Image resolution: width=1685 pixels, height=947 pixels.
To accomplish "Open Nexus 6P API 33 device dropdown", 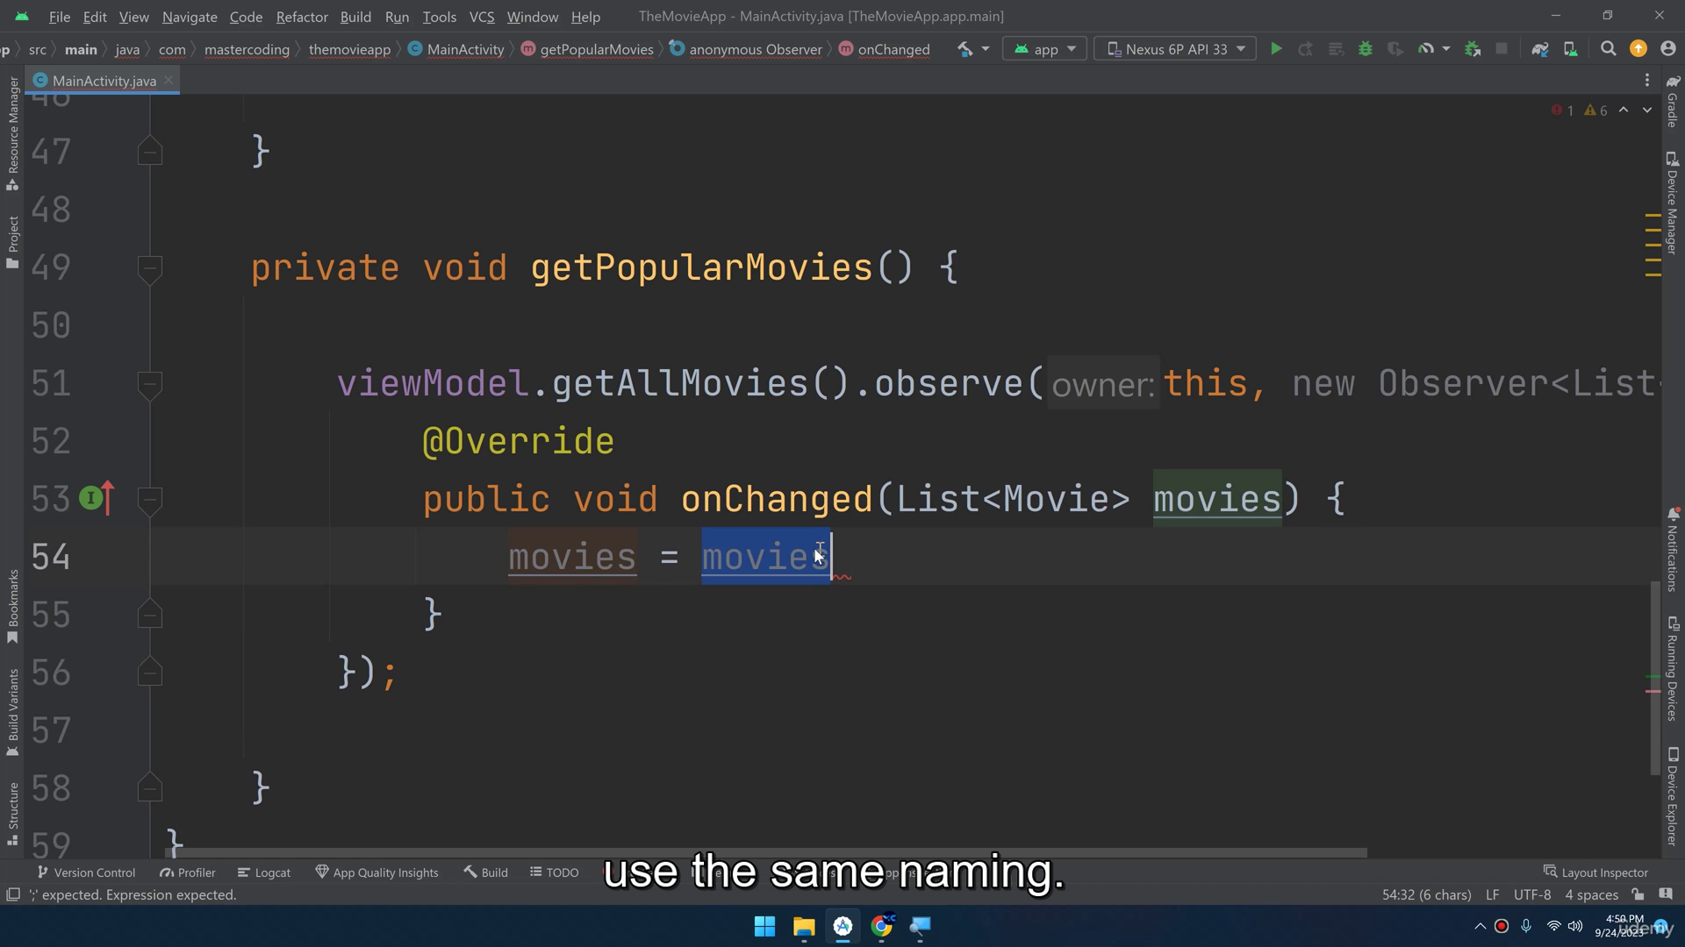I will 1176,49.
